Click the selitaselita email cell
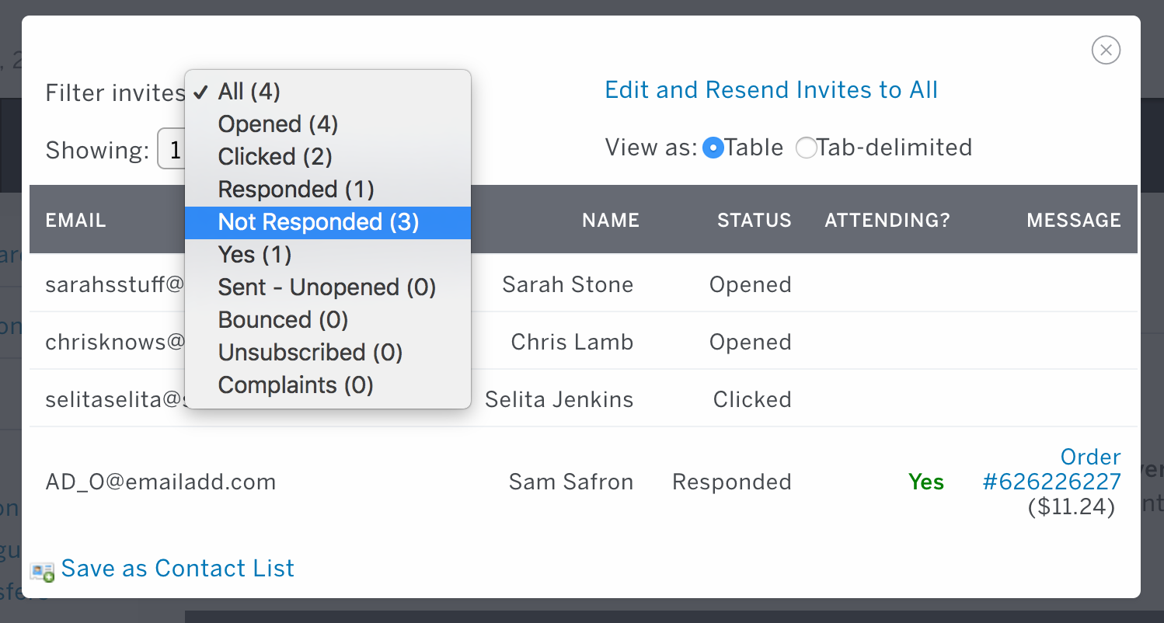The image size is (1164, 623). (x=115, y=400)
